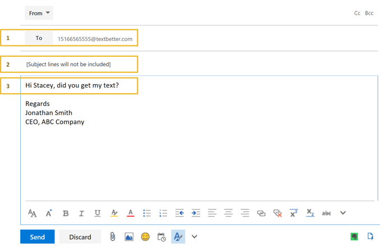Show the Cc field
The image size is (386, 248).
(x=357, y=13)
